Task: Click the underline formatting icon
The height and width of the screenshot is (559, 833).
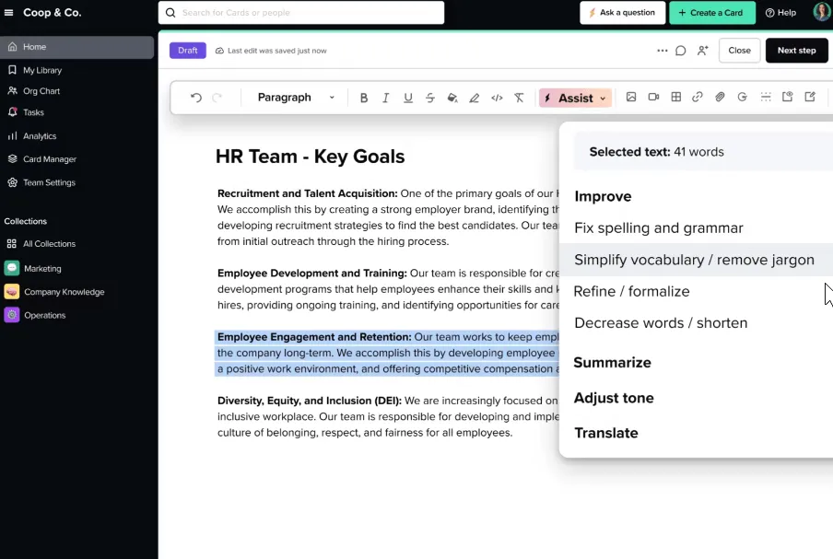Action: pos(408,98)
